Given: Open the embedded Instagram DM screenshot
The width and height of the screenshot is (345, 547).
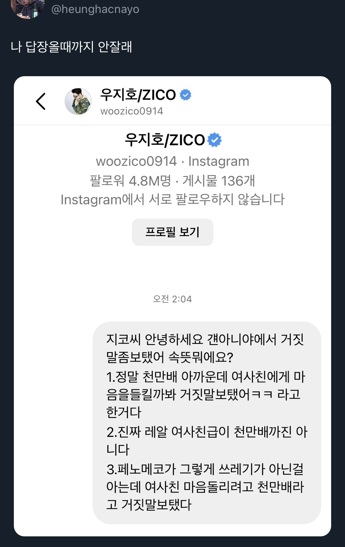Looking at the screenshot, I should coord(172,306).
